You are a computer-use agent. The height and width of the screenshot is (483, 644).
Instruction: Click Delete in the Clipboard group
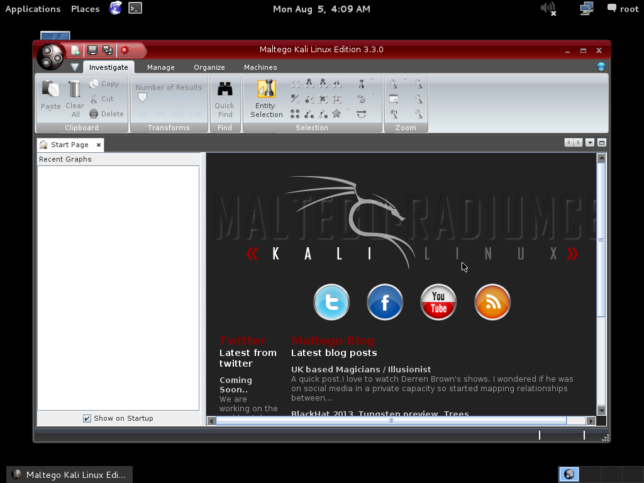(x=106, y=114)
